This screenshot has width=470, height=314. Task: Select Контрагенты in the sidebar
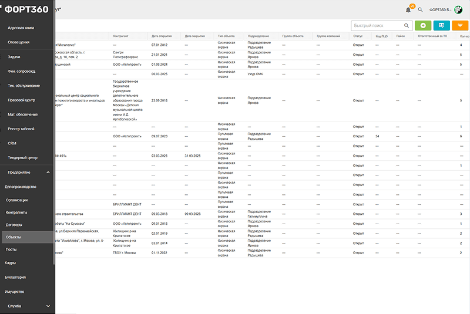coord(16,211)
